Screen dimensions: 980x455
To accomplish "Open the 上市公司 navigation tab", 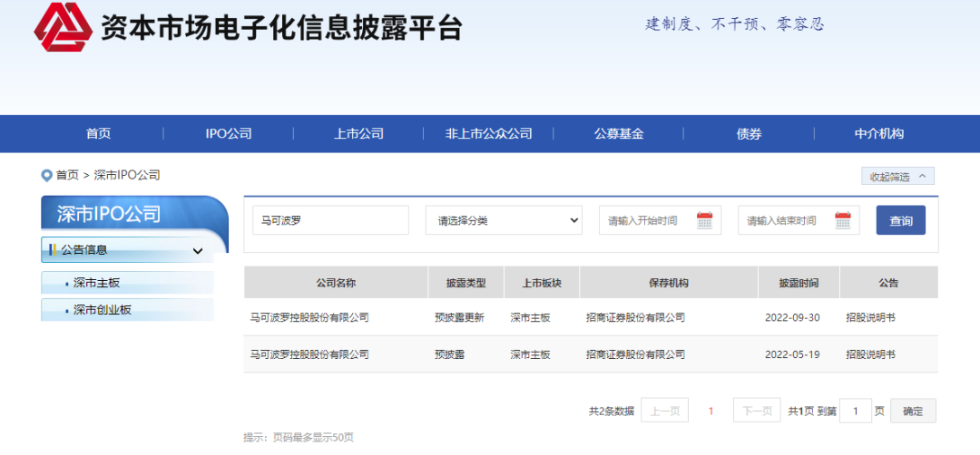I will coord(358,133).
